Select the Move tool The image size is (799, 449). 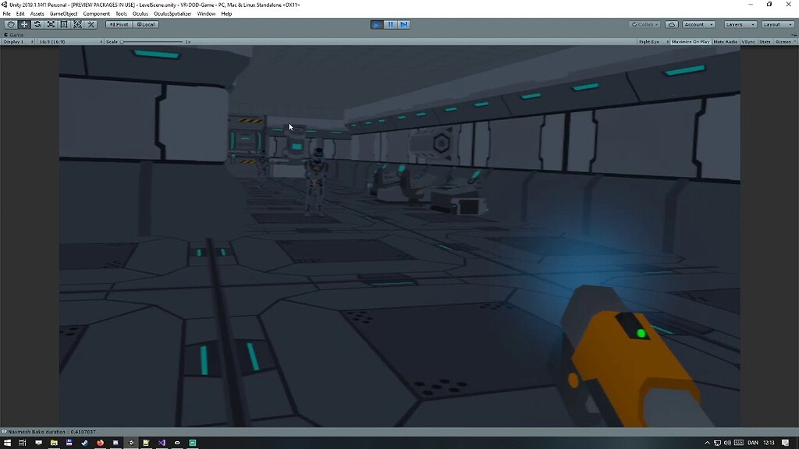click(x=26, y=24)
